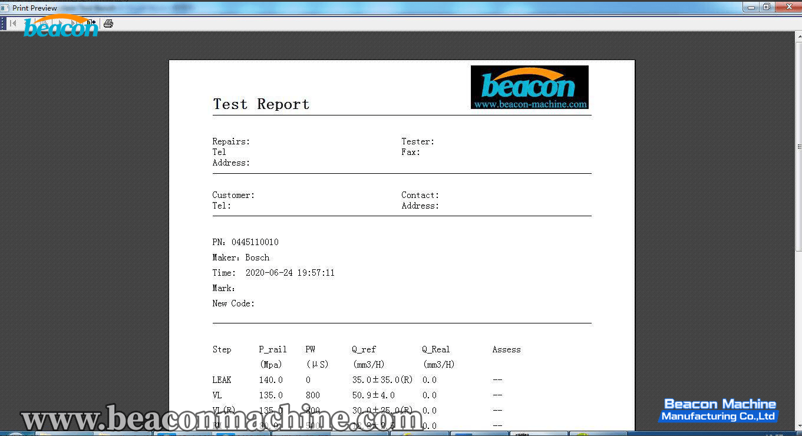Click the timestamp 2020-06-24 19:57:11
This screenshot has height=436, width=802.
click(289, 273)
